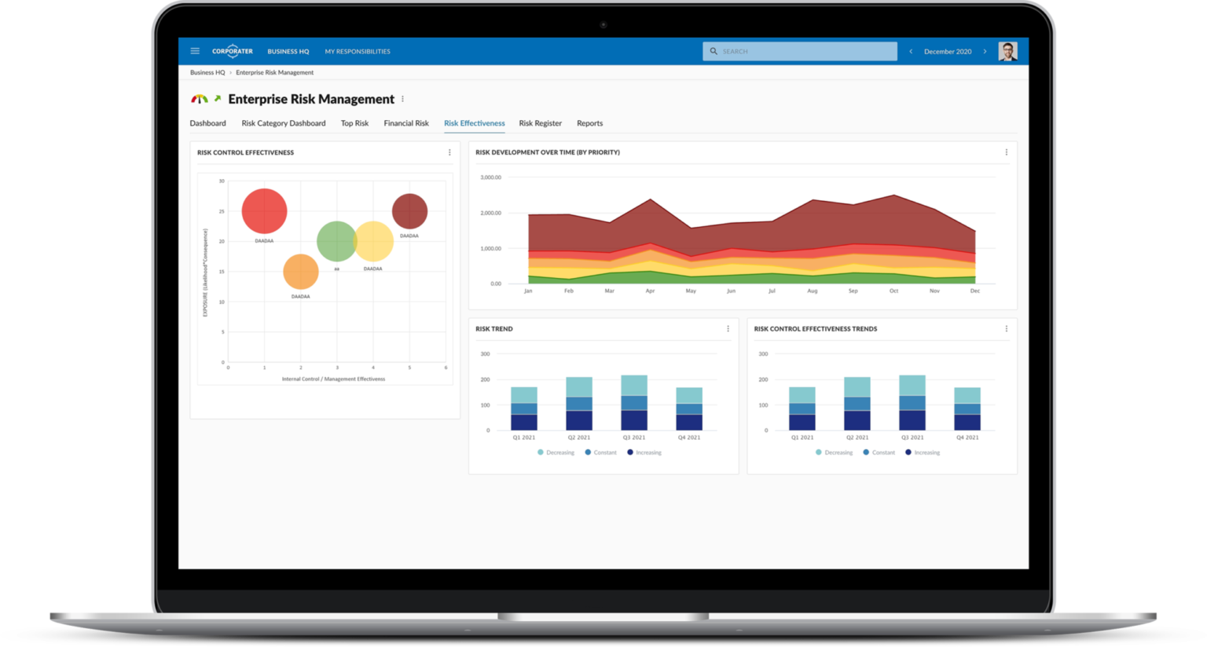The width and height of the screenshot is (1207, 647).
Task: Click Risk Development Over Time panel heading
Action: 548,152
